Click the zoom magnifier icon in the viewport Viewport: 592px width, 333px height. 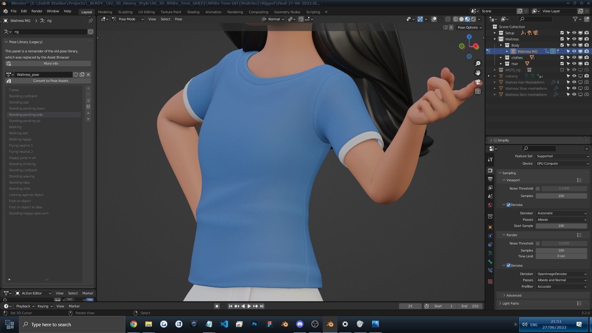(478, 64)
